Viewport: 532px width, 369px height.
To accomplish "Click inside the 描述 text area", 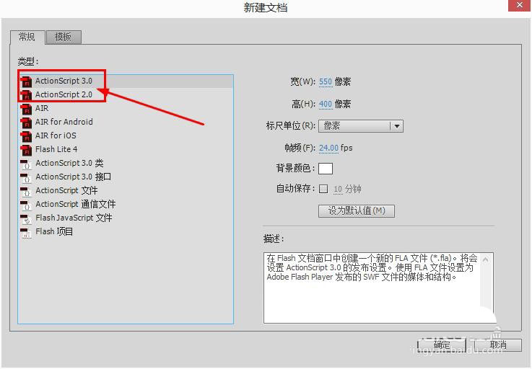I will point(378,288).
